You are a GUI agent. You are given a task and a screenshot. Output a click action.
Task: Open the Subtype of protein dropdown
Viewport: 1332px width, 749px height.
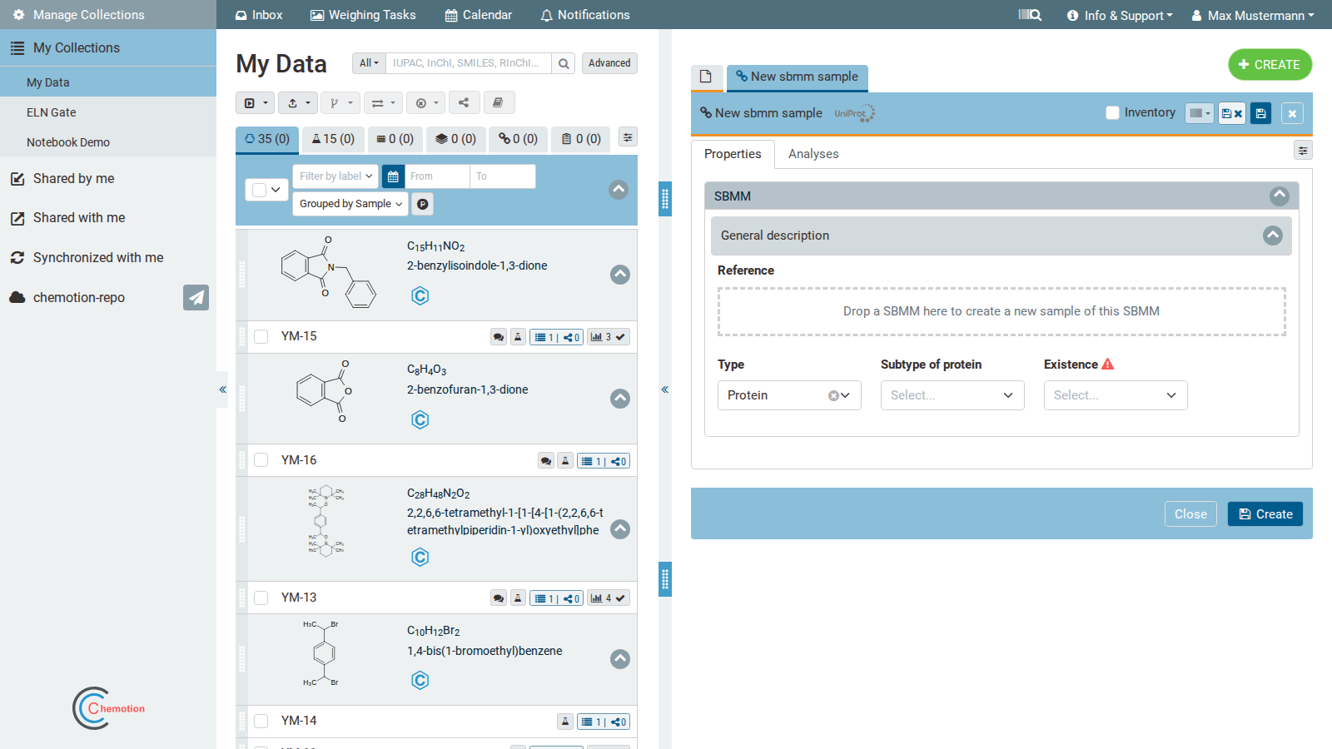[x=952, y=395]
